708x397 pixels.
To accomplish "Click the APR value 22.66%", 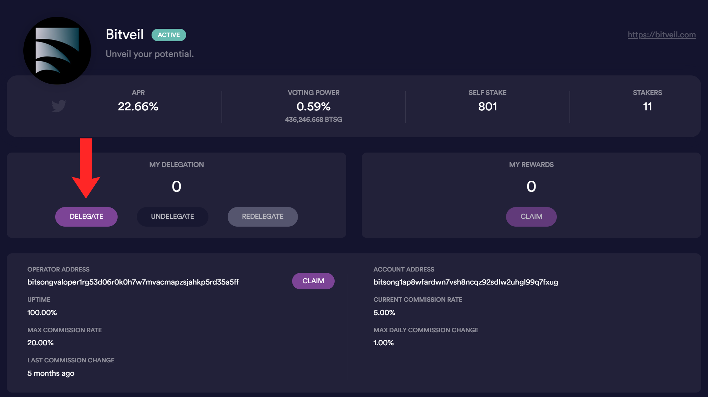I will [138, 107].
